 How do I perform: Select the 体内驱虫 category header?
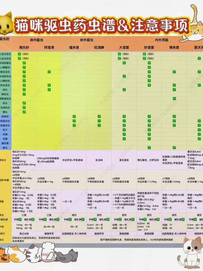point(36,40)
